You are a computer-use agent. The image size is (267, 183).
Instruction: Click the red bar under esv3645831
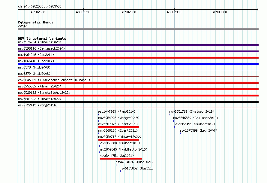tap(138, 83)
